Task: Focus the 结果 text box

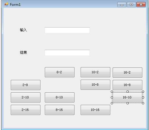Action: (x=67, y=53)
